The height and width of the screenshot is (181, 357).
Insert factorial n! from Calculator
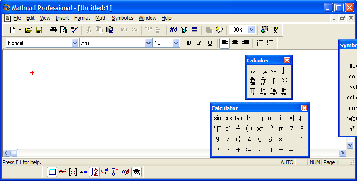[270, 118]
